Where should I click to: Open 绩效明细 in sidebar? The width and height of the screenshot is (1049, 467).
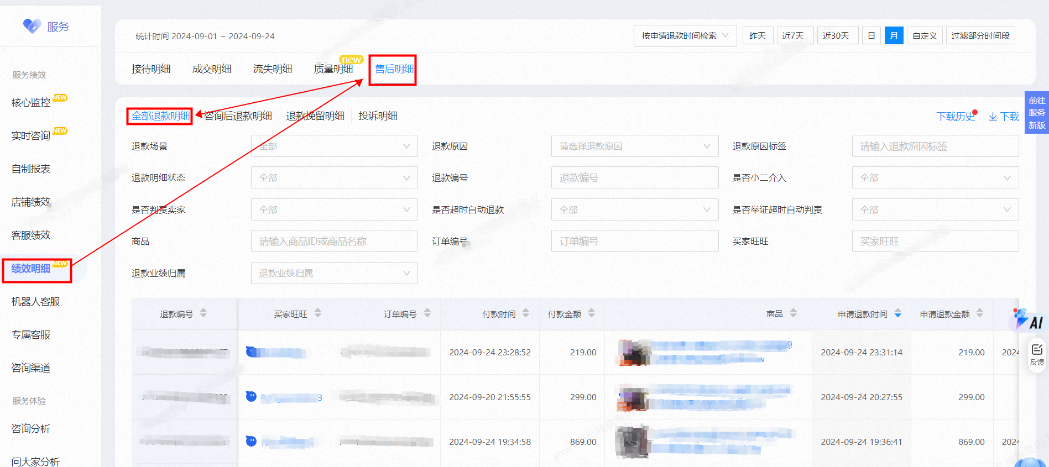point(31,269)
